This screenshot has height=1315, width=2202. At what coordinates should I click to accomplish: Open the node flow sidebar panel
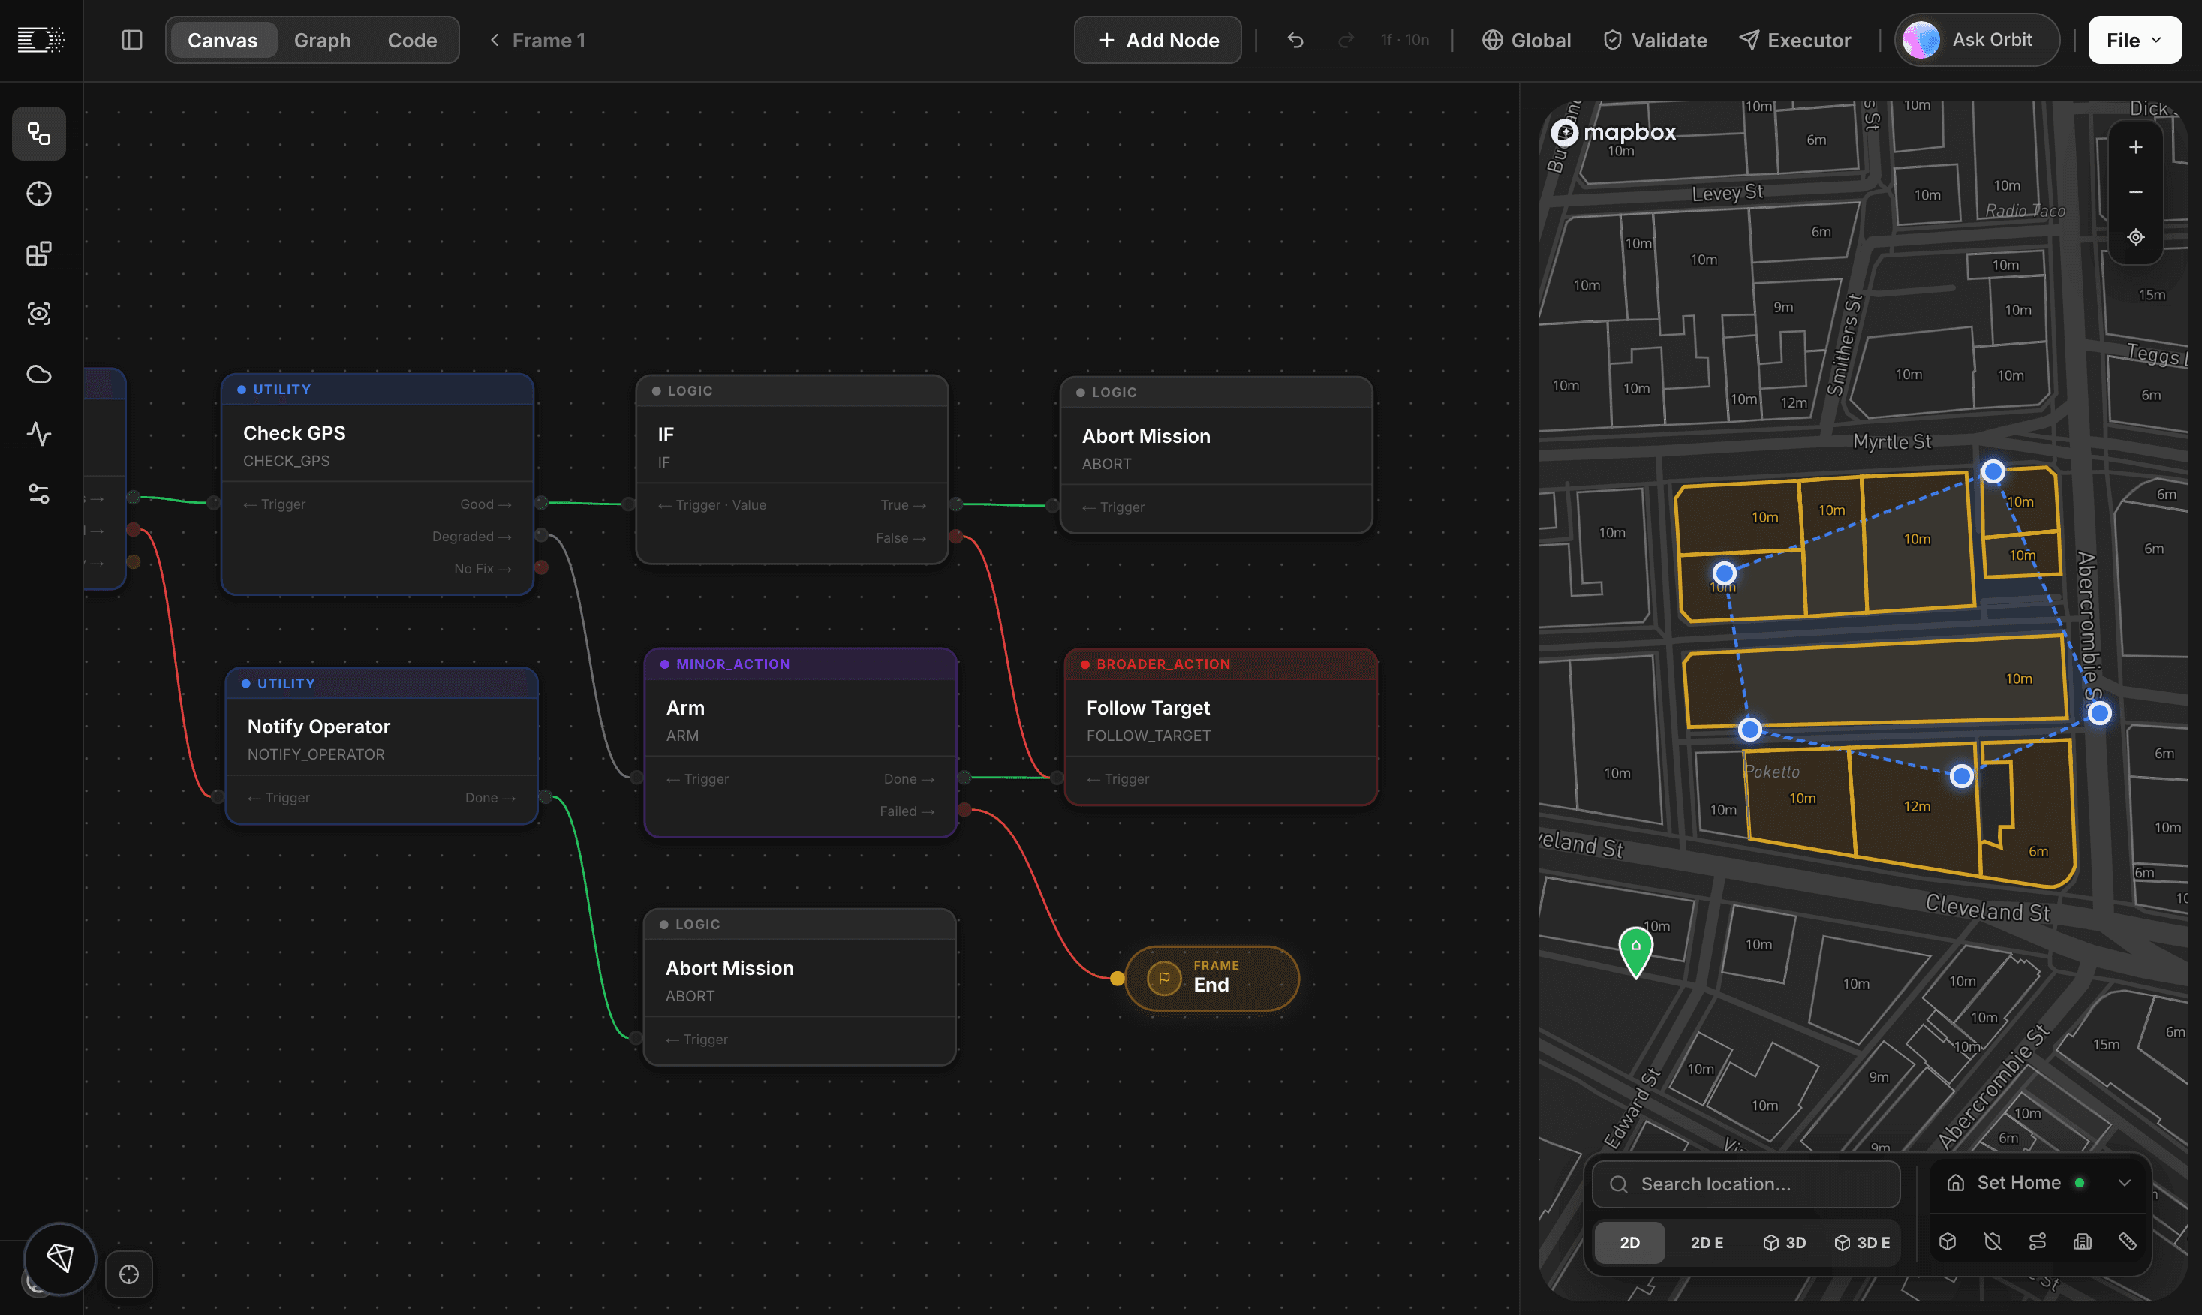(39, 134)
